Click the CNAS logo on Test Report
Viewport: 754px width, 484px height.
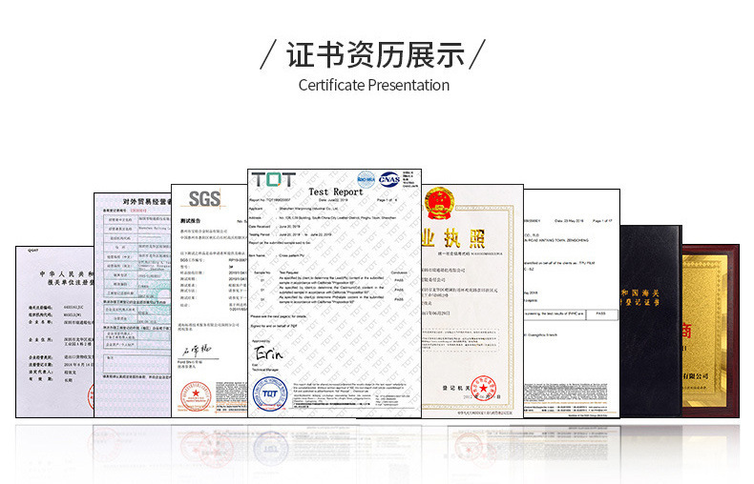[389, 179]
